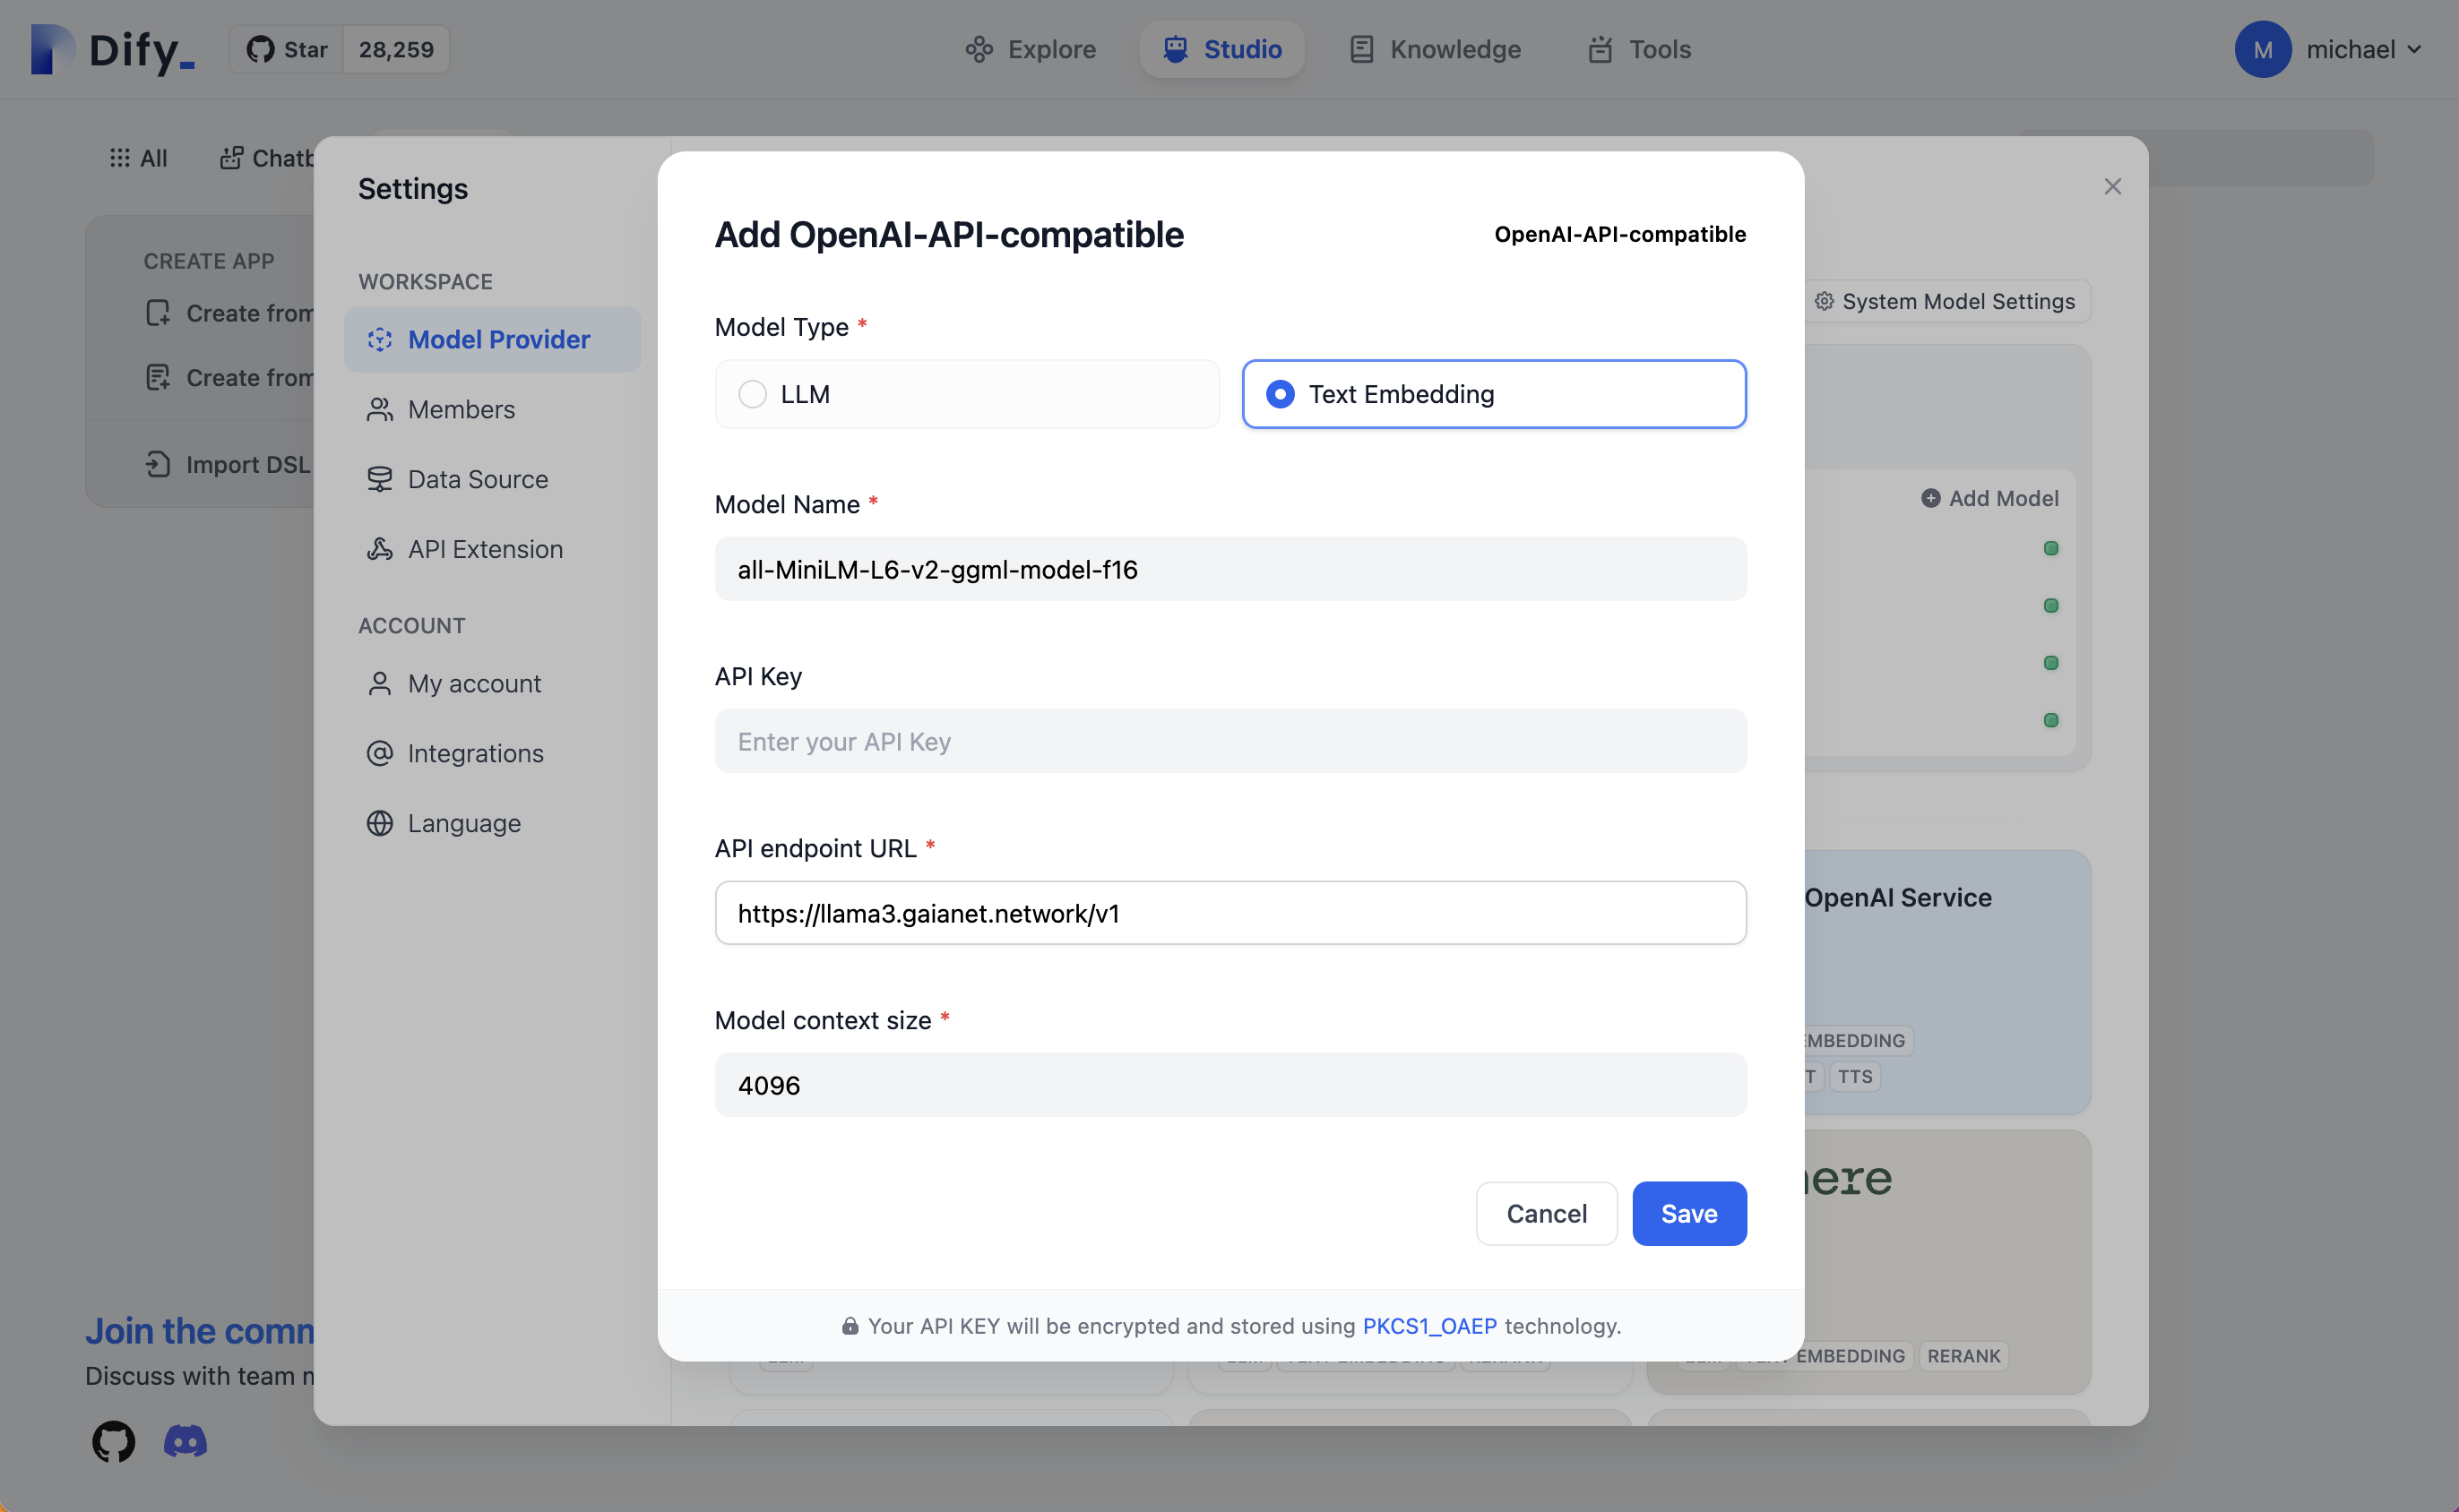
Task: Click the Cancel button to dismiss
Action: pos(1546,1214)
